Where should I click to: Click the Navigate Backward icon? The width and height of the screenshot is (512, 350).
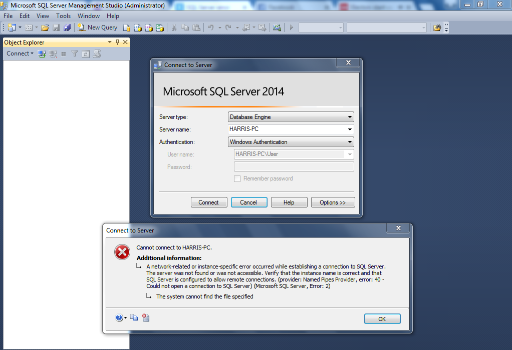(246, 27)
